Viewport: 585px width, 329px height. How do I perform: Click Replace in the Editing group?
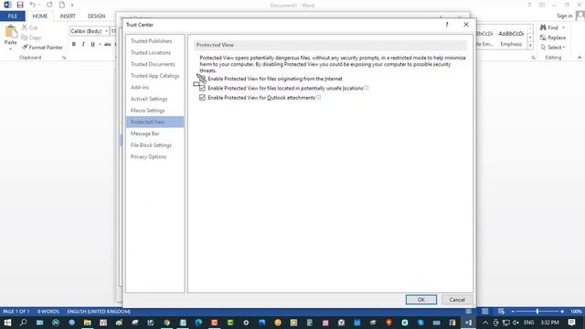(x=553, y=37)
